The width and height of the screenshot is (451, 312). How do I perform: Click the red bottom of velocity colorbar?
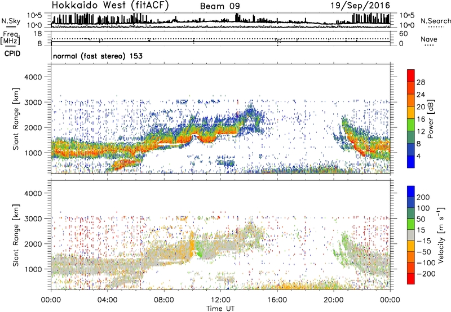(x=411, y=279)
